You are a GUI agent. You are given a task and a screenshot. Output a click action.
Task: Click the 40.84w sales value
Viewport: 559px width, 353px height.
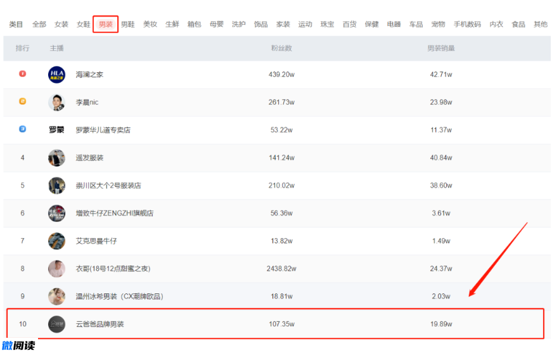click(441, 158)
